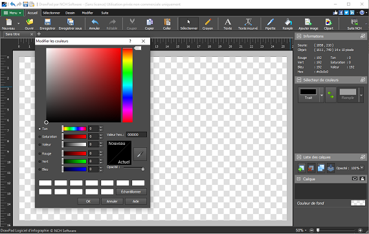Click the eyedropper button in color dialog

140,154
